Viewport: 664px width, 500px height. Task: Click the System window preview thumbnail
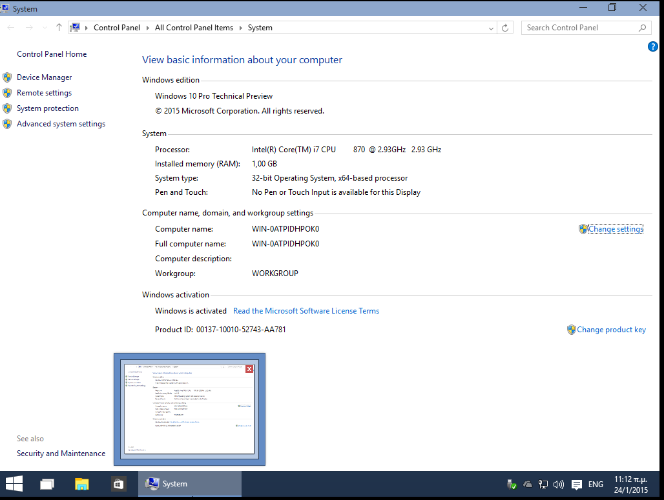pos(189,409)
